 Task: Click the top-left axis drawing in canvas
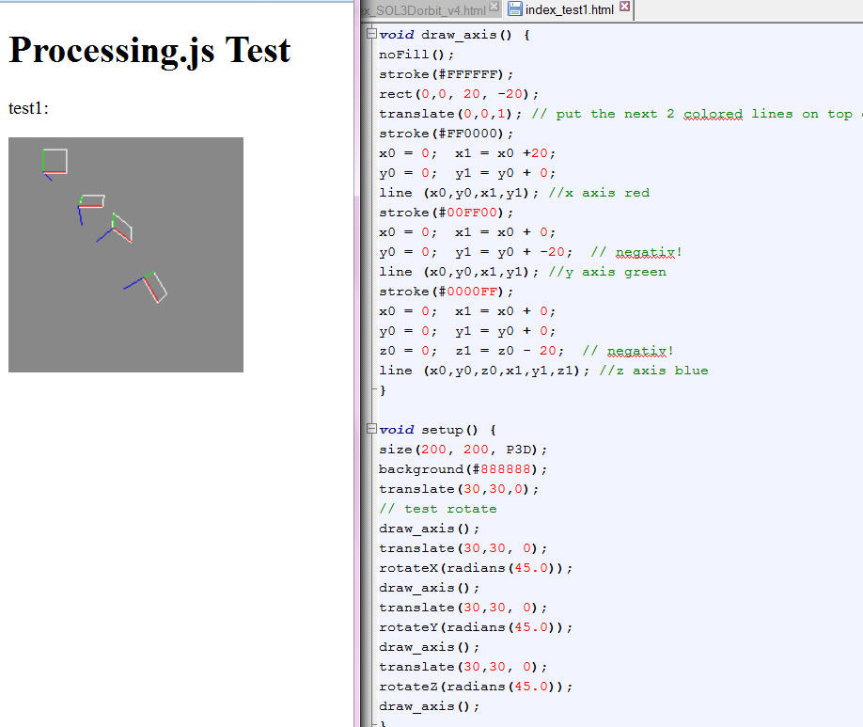[55, 162]
